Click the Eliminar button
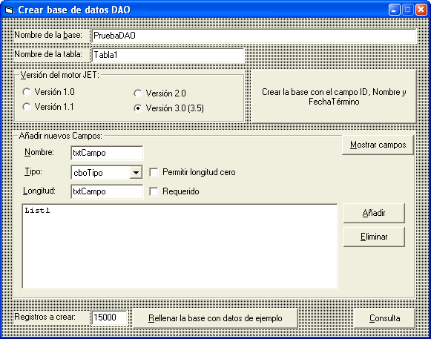 point(374,237)
